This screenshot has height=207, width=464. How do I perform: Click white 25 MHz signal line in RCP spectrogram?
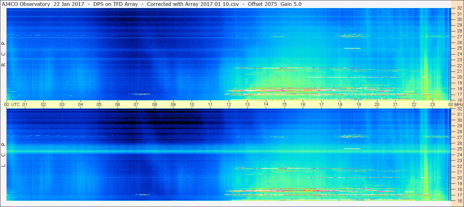point(352,48)
